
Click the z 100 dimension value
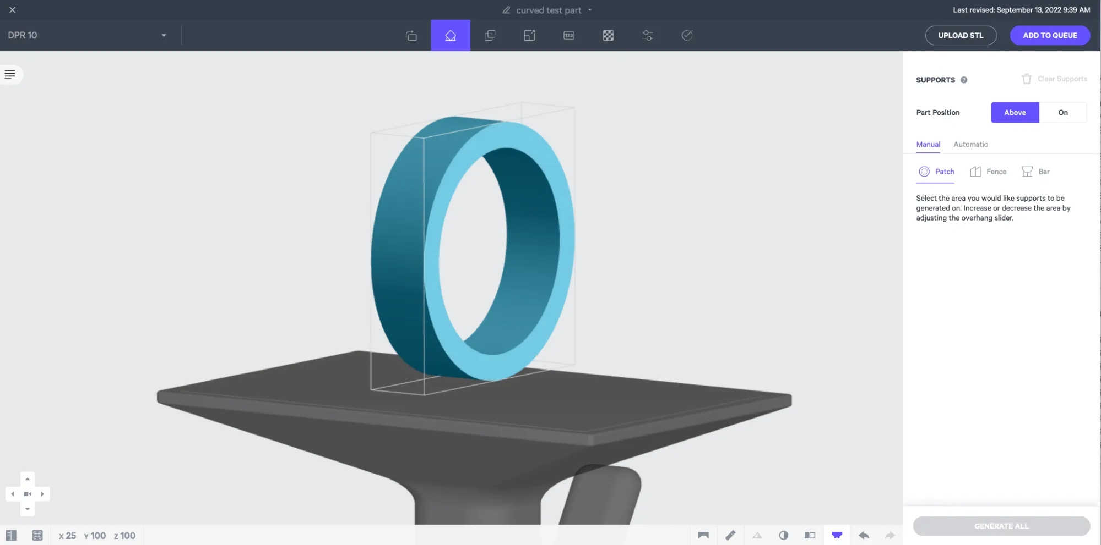point(124,535)
